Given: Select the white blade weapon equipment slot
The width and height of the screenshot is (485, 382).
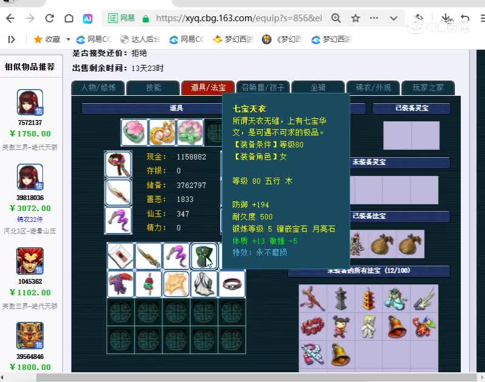Looking at the screenshot, I should [118, 192].
